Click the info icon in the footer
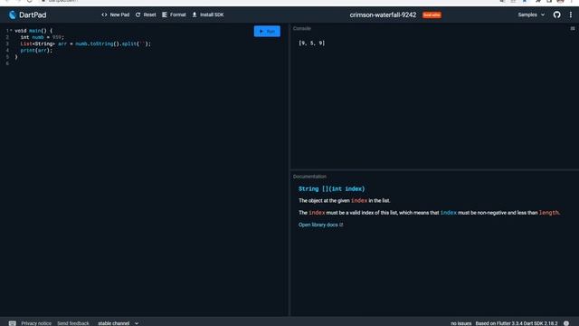This screenshot has width=579, height=326. coord(566,323)
